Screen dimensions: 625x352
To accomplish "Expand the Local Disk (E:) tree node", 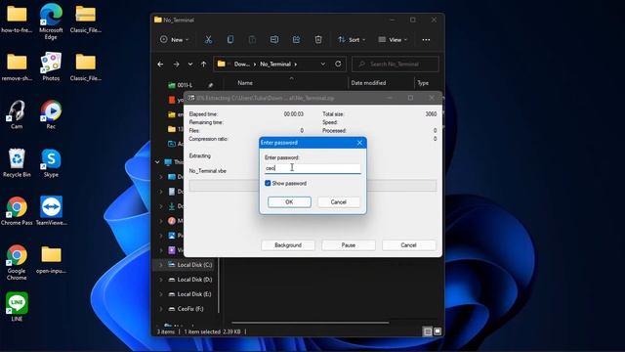I will (161, 294).
